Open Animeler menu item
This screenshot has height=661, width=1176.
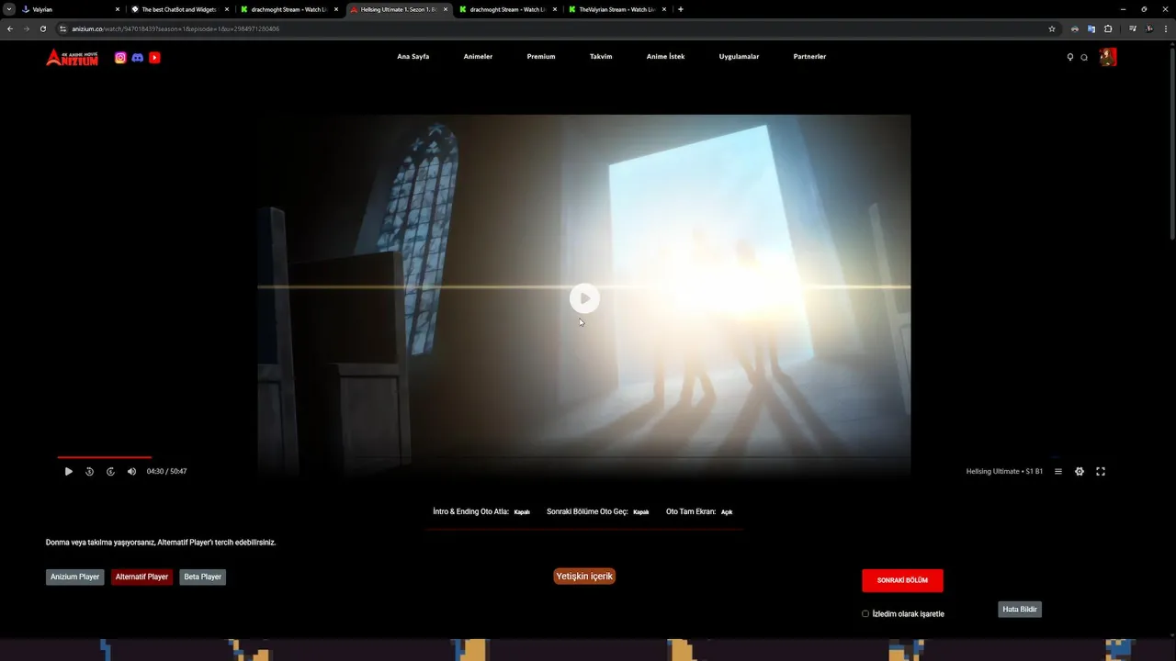tap(478, 57)
